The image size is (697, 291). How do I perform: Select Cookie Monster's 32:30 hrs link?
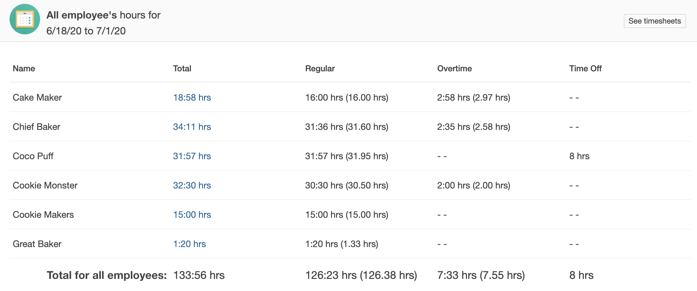tap(192, 185)
